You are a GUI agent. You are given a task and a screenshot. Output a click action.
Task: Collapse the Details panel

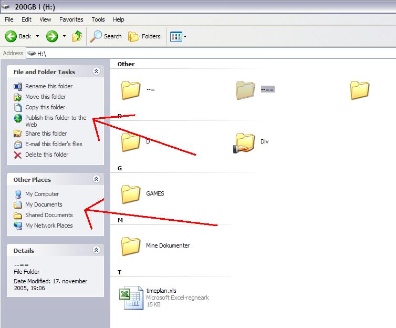click(97, 250)
